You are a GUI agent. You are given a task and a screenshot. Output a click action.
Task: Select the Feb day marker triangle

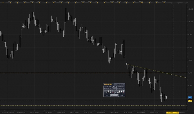coord(157,3)
